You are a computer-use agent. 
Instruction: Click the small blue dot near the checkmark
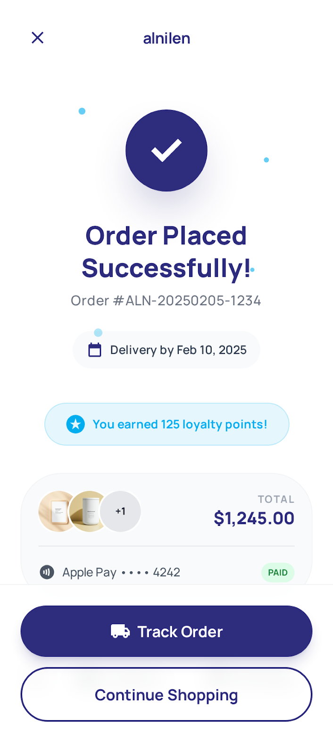click(x=82, y=111)
